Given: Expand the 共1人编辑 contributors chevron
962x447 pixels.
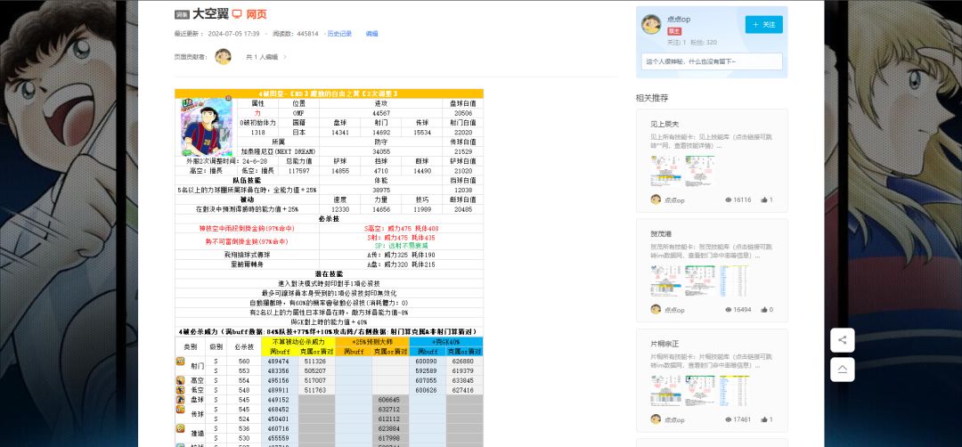Looking at the screenshot, I should coord(285,57).
